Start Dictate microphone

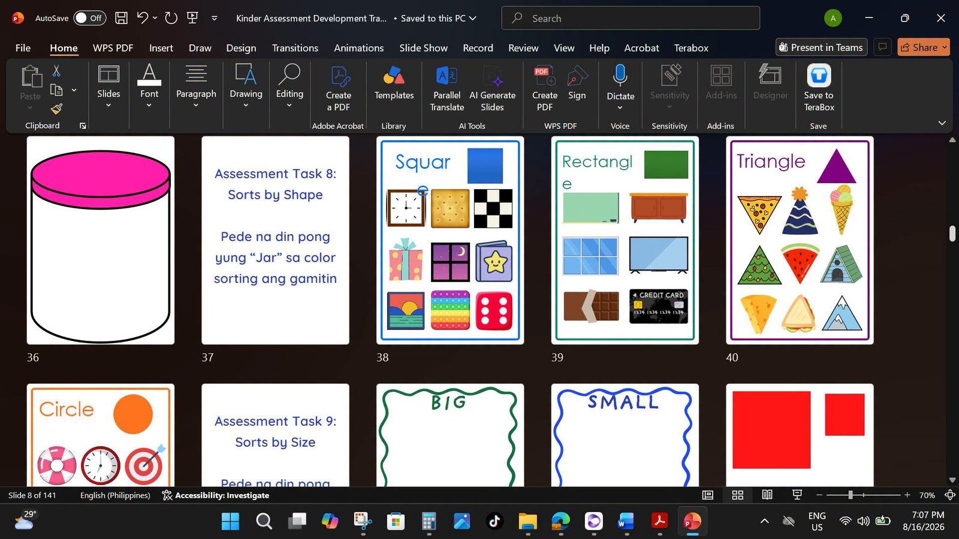tap(620, 77)
